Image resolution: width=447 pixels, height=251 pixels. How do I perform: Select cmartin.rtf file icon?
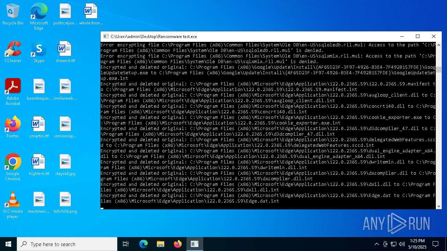coord(39,128)
